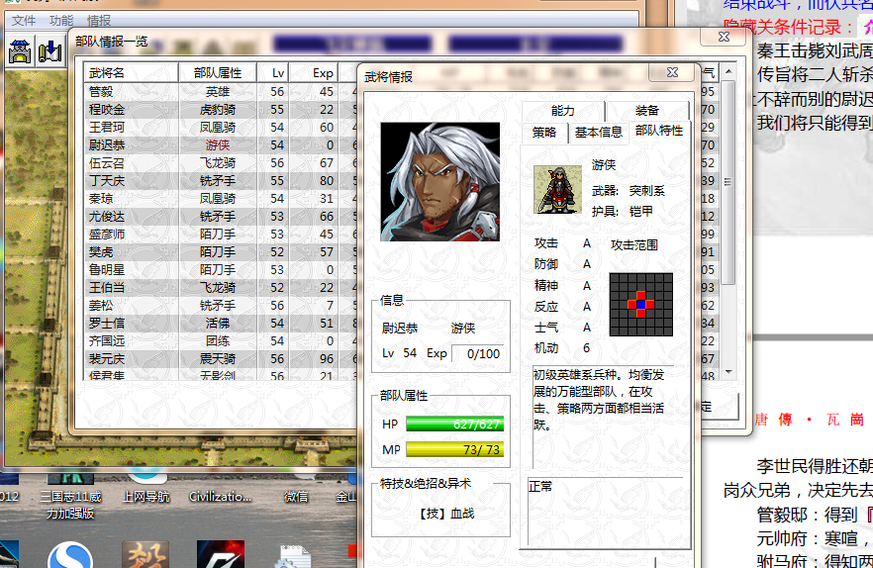Select the 樊虎 row in troop list

point(221,251)
